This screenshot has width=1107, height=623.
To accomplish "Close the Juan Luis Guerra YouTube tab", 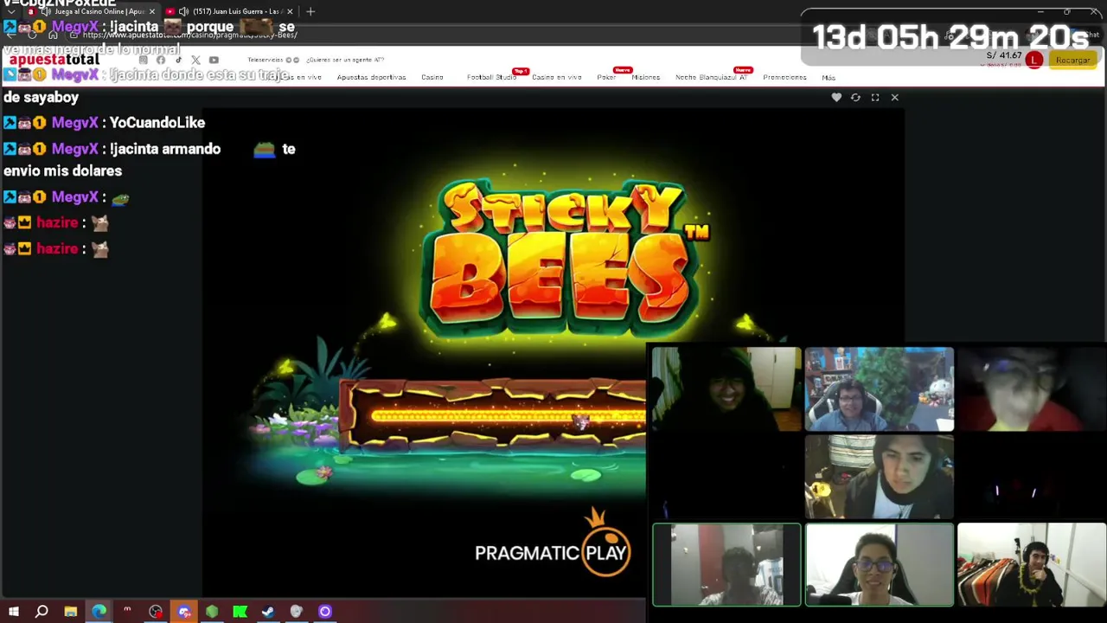I will pos(290,11).
